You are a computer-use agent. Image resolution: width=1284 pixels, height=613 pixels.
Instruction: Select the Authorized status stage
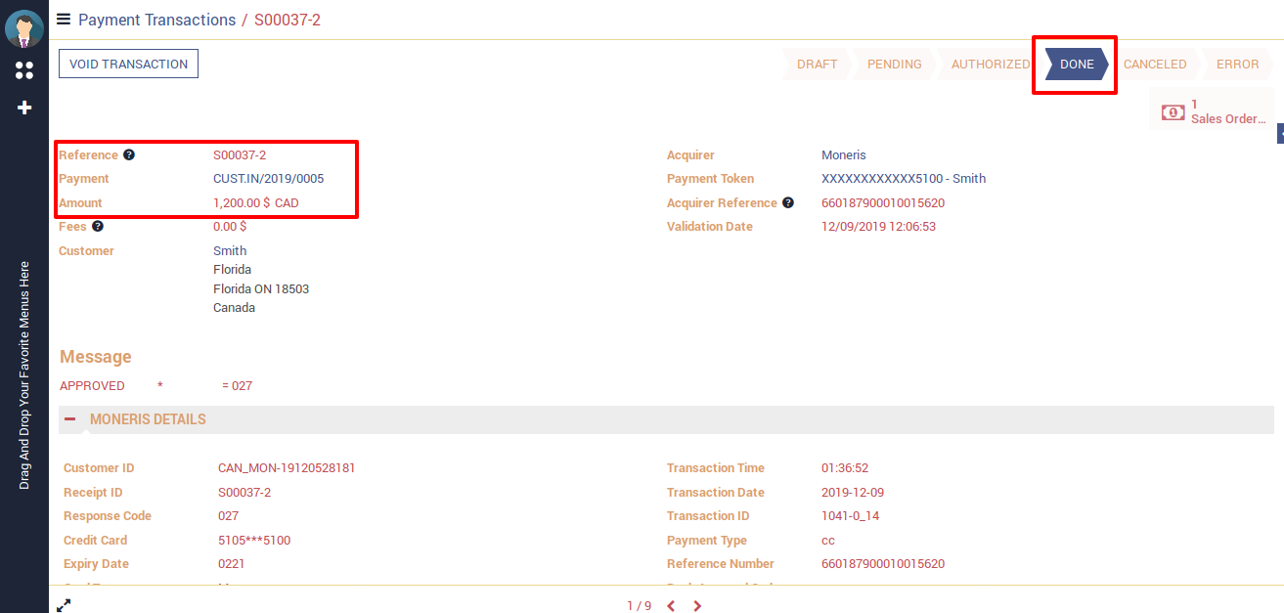tap(990, 65)
